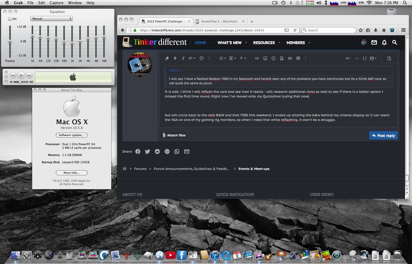Click Software Update in About This Mac

(72, 135)
